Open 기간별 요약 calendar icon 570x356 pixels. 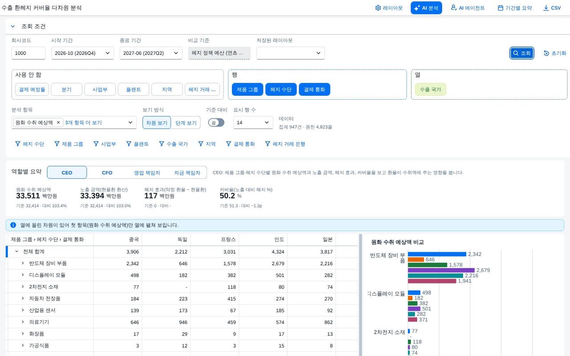[515, 8]
